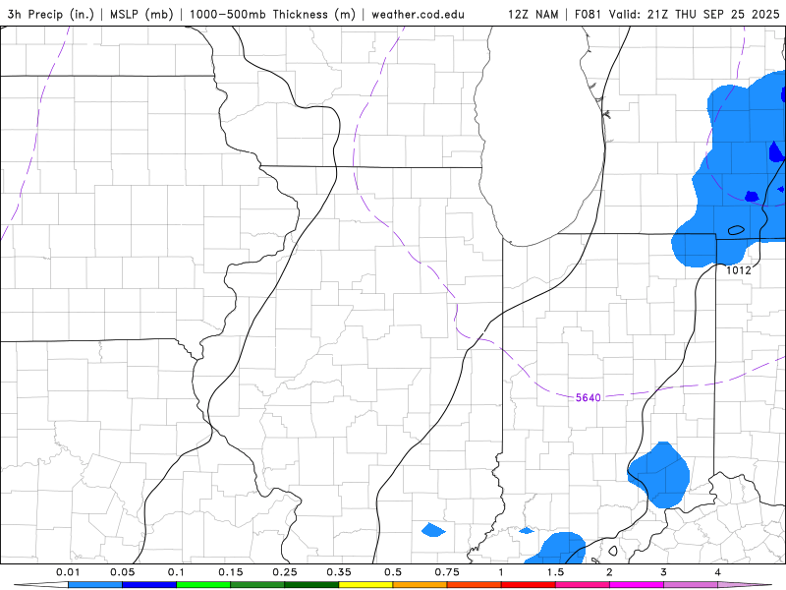Select the 'F081' forecast hour label
Image resolution: width=786 pixels, height=590 pixels.
pos(588,14)
